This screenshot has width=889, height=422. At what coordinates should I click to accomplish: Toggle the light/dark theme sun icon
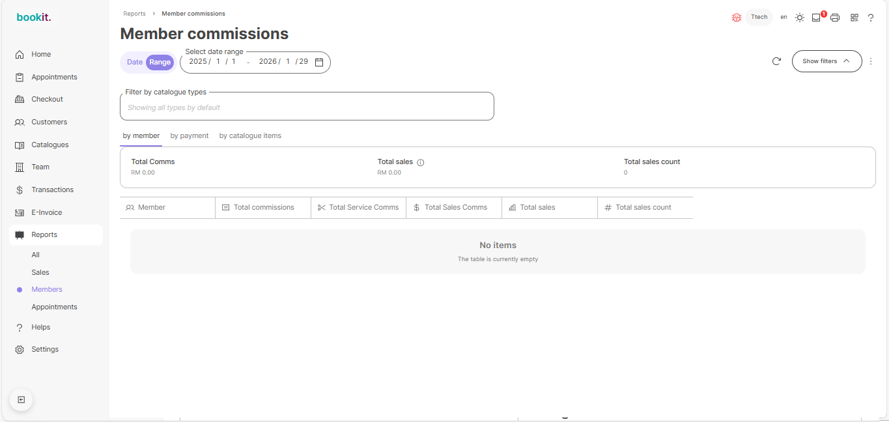pyautogui.click(x=800, y=18)
